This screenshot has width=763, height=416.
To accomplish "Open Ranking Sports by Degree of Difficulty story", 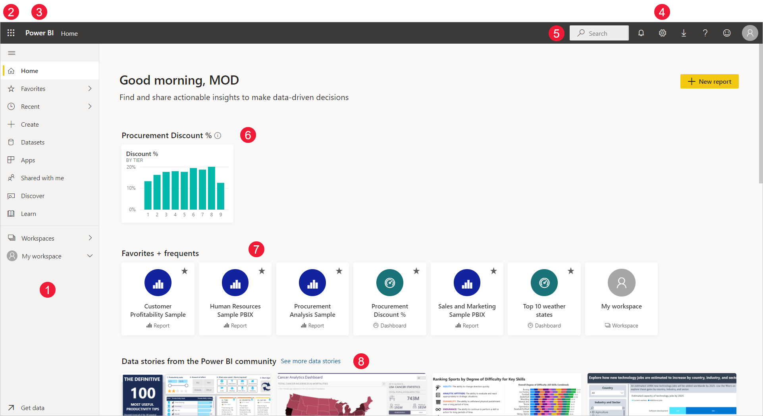I will (506, 395).
